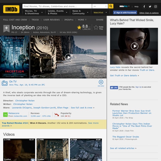161x161 pixels.
Task: Click the Truth or Dare title link in the Lucy Hale caption
Action: tap(147, 70)
